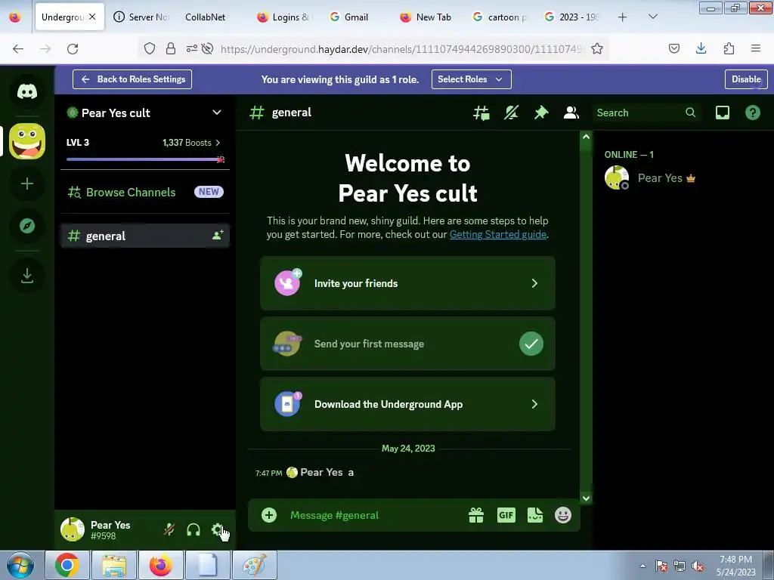
Task: Switch to Server Not Found browser tab
Action: [141, 17]
